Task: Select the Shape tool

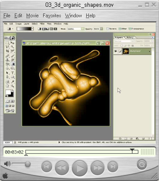Action: click(13, 77)
